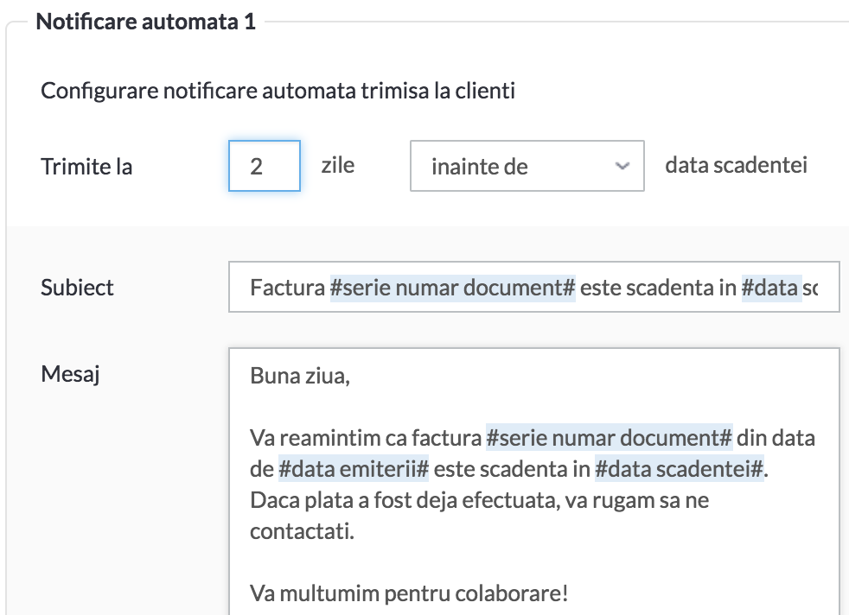Click inside the Mesaj text area
Image resolution: width=849 pixels, height=615 pixels.
(533, 553)
